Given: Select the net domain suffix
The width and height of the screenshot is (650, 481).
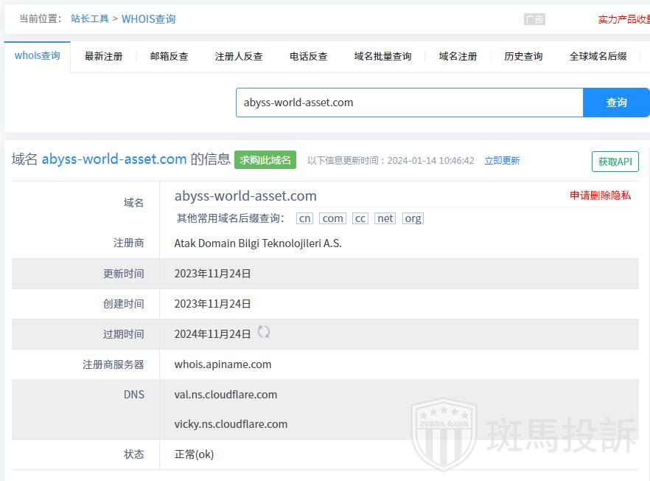Looking at the screenshot, I should [x=385, y=218].
